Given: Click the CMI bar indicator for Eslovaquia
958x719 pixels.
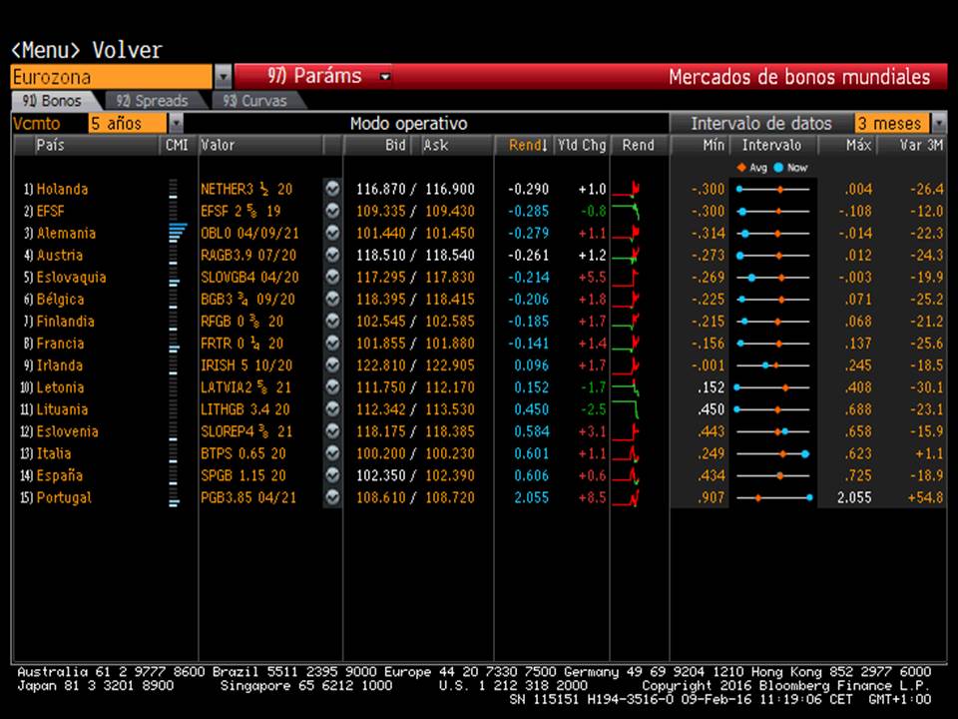Looking at the screenshot, I should 174,277.
